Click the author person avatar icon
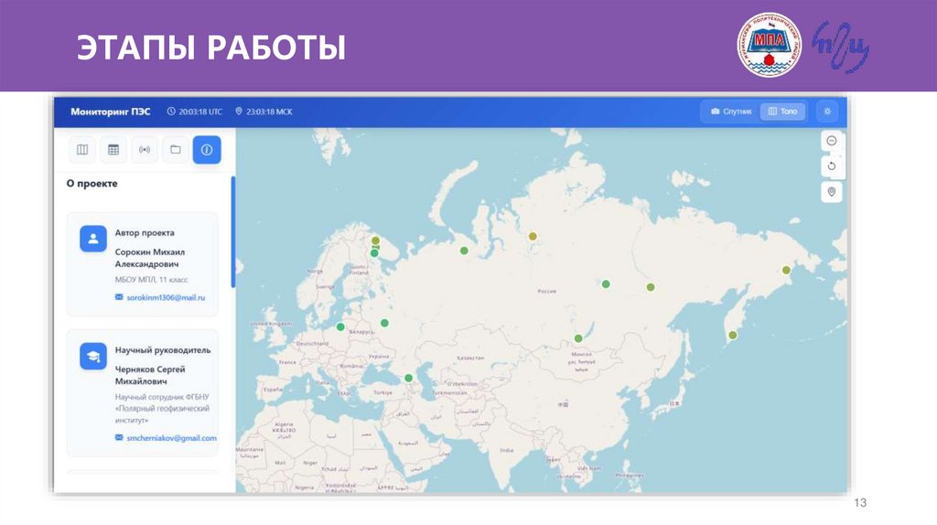 (93, 239)
